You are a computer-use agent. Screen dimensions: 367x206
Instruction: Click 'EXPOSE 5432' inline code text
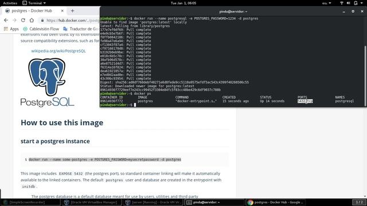pyautogui.click(x=71, y=173)
